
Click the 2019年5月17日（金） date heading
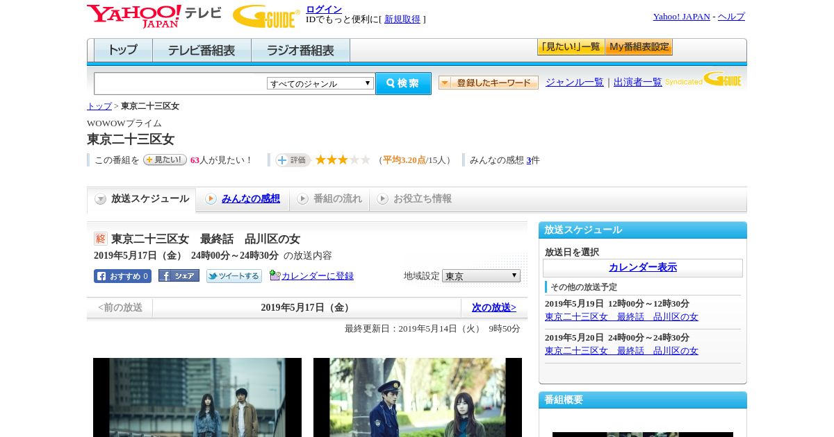(x=307, y=307)
